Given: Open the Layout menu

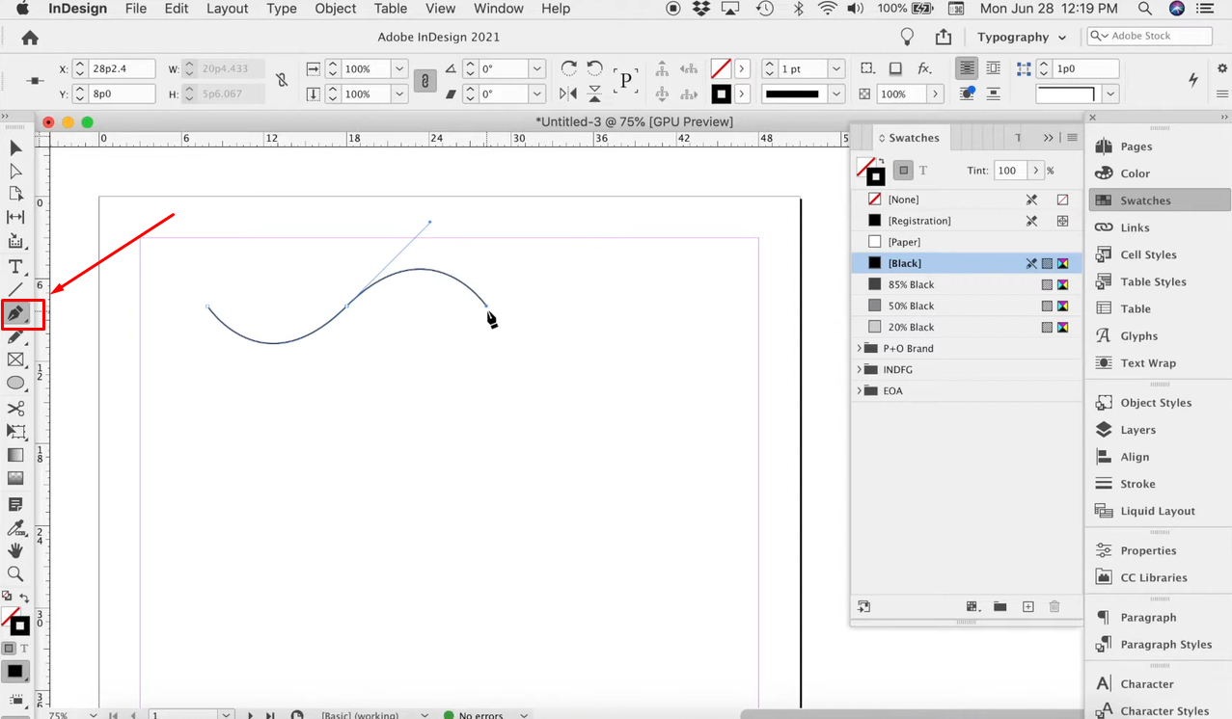Looking at the screenshot, I should tap(228, 9).
